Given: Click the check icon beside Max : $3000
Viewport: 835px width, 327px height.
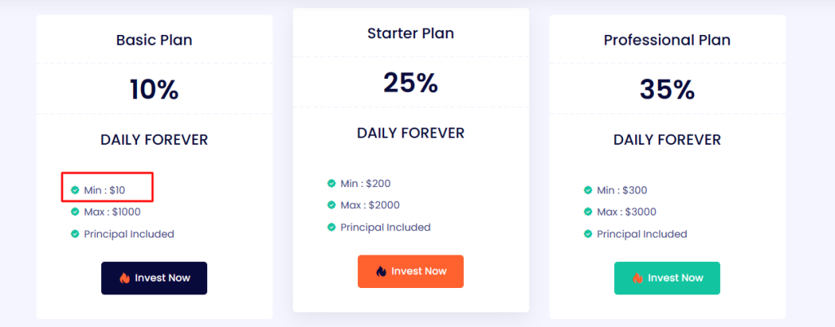Looking at the screenshot, I should click(x=588, y=211).
